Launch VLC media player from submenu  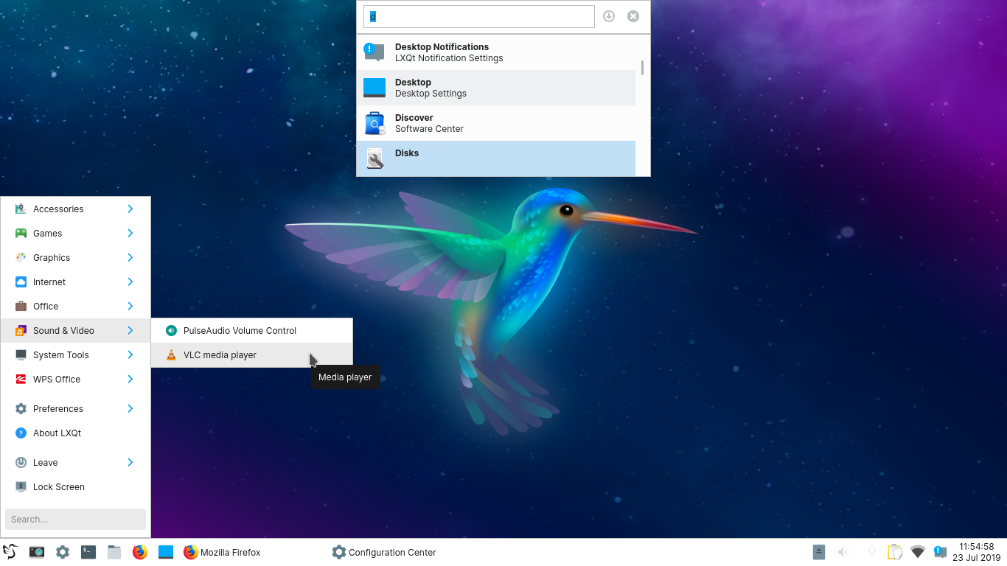tap(252, 354)
